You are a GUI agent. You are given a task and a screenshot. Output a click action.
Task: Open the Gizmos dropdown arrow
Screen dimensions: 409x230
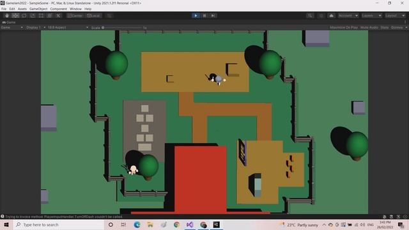(x=406, y=27)
